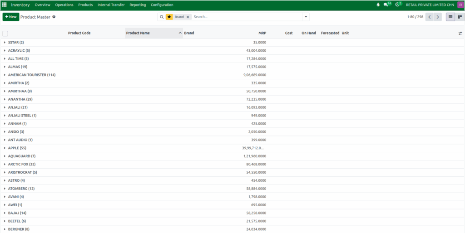Expand the ATOMBERG (12) group
This screenshot has width=465, height=233.
point(5,189)
